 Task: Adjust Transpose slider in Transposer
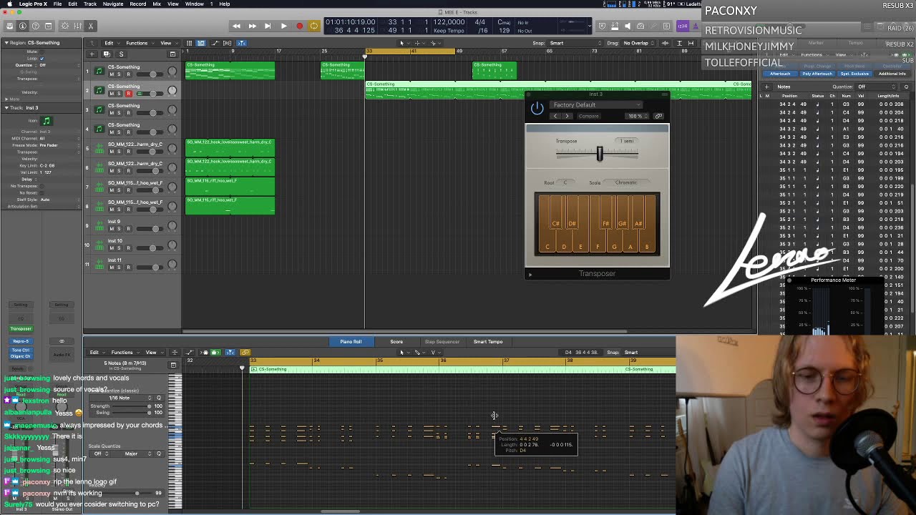[600, 153]
